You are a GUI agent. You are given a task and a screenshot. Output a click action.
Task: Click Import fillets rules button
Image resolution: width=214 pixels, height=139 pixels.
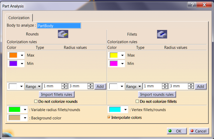pos(57,94)
